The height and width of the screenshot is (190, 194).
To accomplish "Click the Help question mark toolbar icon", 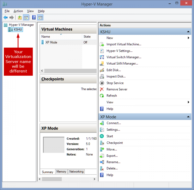I will 34,18.
